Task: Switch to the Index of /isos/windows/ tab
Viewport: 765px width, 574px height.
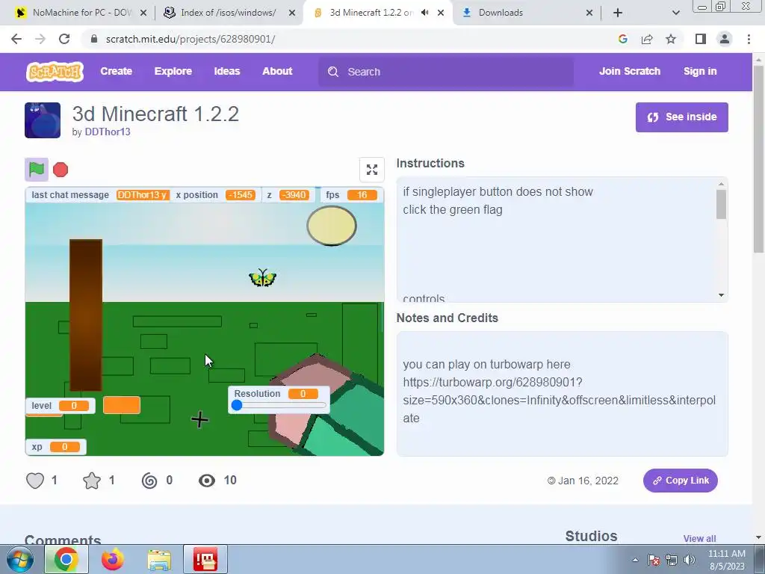Action: [229, 13]
